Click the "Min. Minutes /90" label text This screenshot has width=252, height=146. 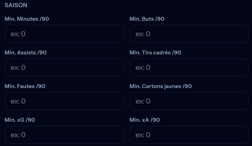[27, 19]
